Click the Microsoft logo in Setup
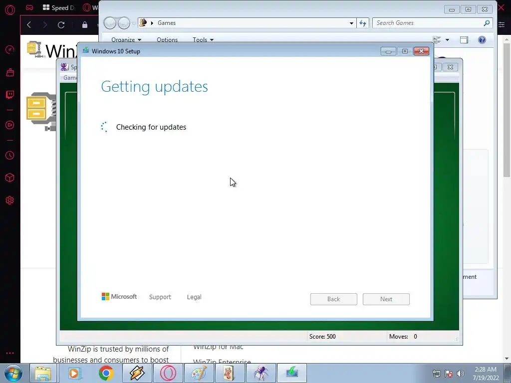 click(x=119, y=297)
